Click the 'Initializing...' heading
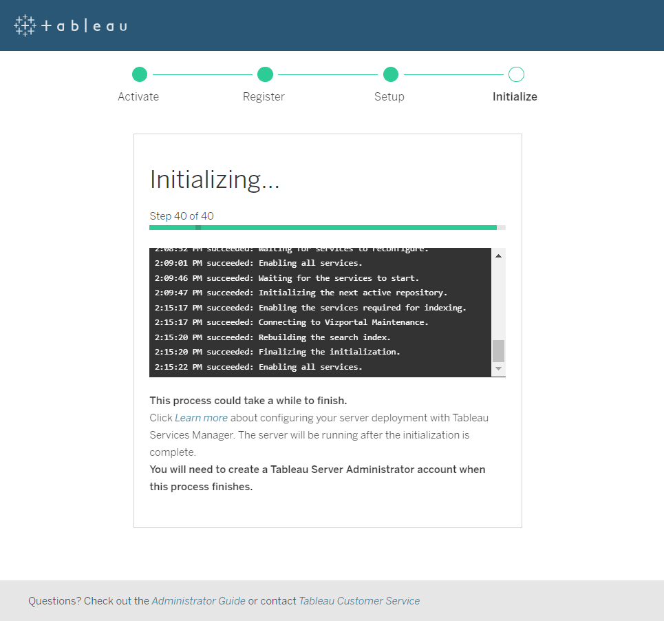The height and width of the screenshot is (621, 664). coord(215,180)
